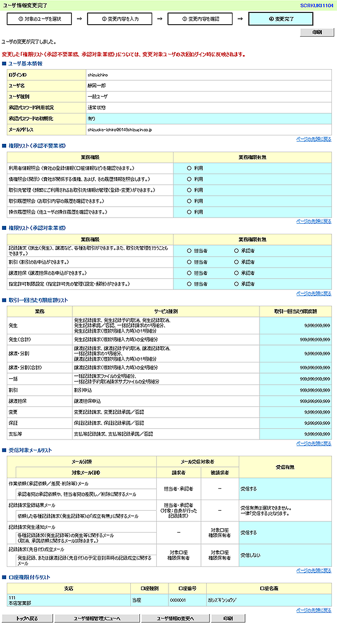337x626 pixels.
Task: Click ページの先頭に戻る link under 取引一回当たり限度額リスト
Action: (313, 443)
